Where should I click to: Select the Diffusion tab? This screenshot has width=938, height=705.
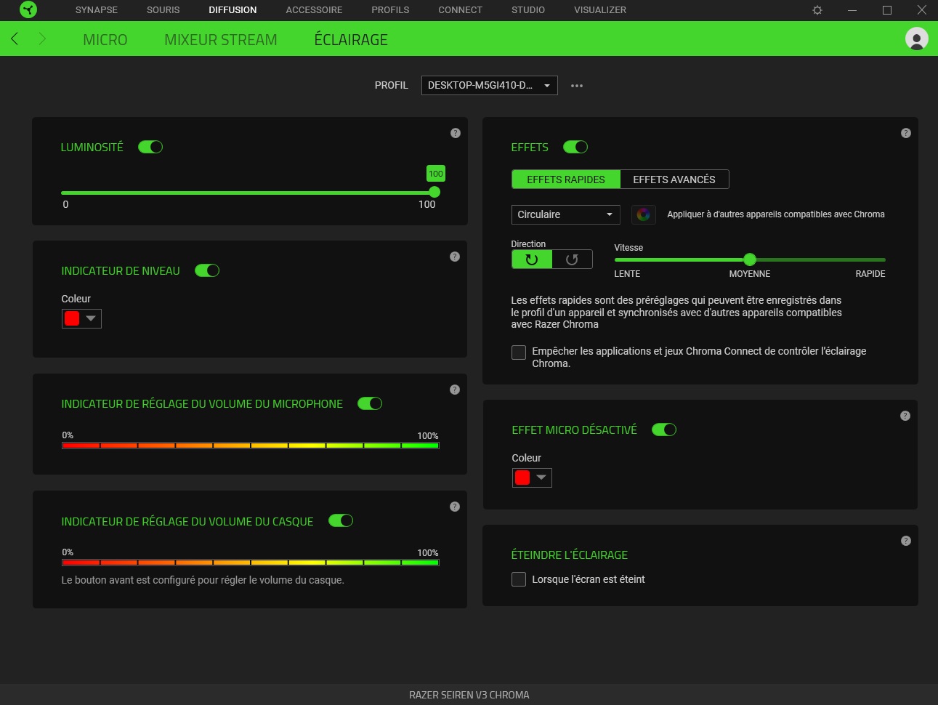[x=233, y=10]
